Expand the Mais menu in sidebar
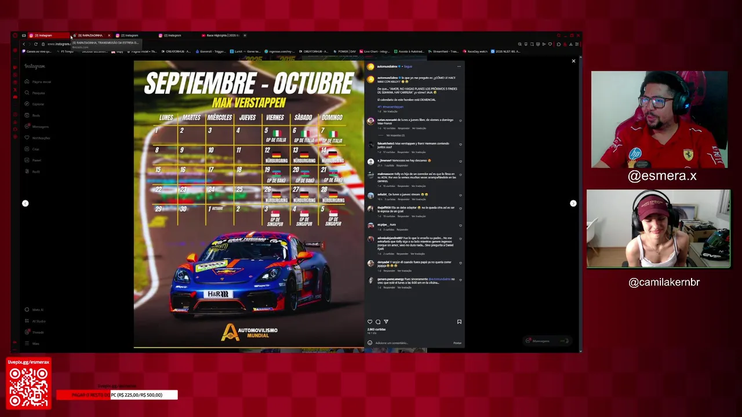This screenshot has height=417, width=742. pos(32,343)
